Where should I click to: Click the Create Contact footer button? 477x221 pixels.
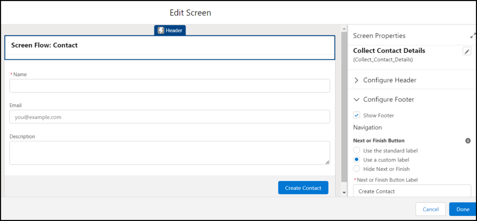pyautogui.click(x=303, y=188)
